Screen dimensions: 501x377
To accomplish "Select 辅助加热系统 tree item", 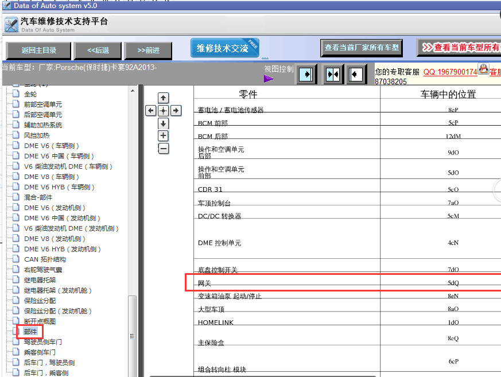I will pyautogui.click(x=43, y=125).
